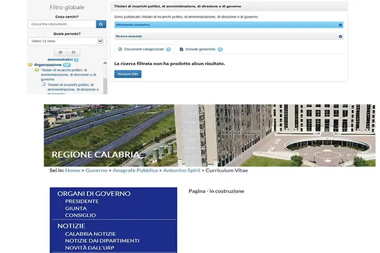Go to 'Governo' in the breadcrumb
This screenshot has height=253, width=380.
[x=96, y=170]
